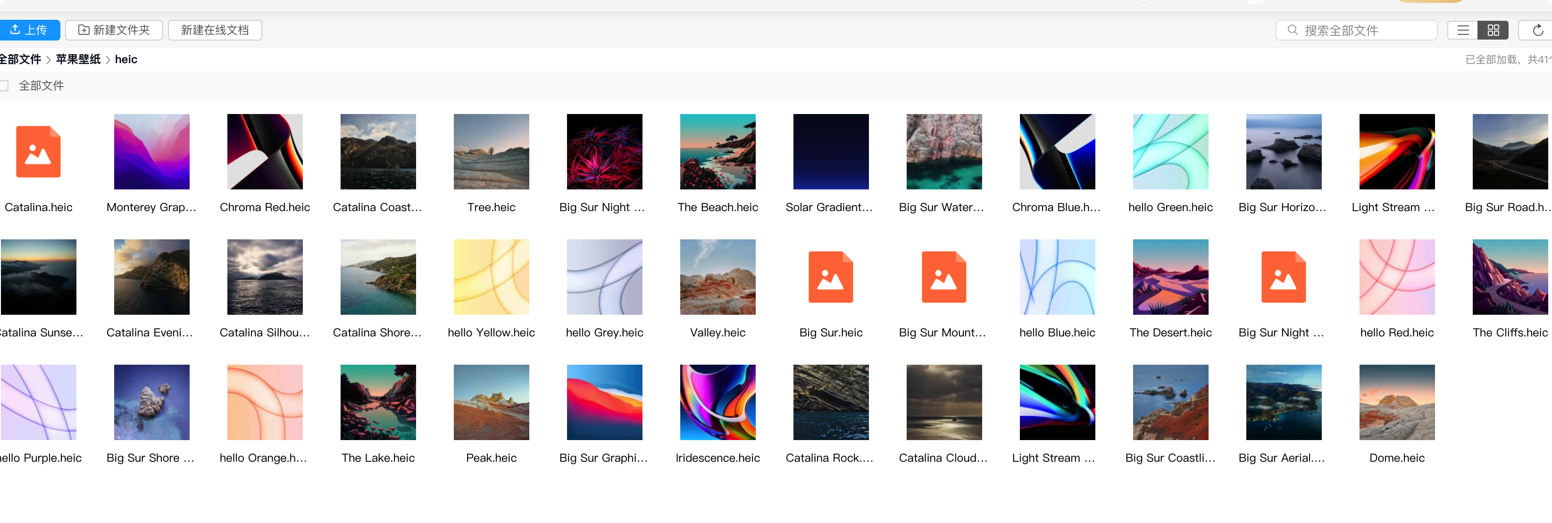Create a new folder

[x=114, y=30]
